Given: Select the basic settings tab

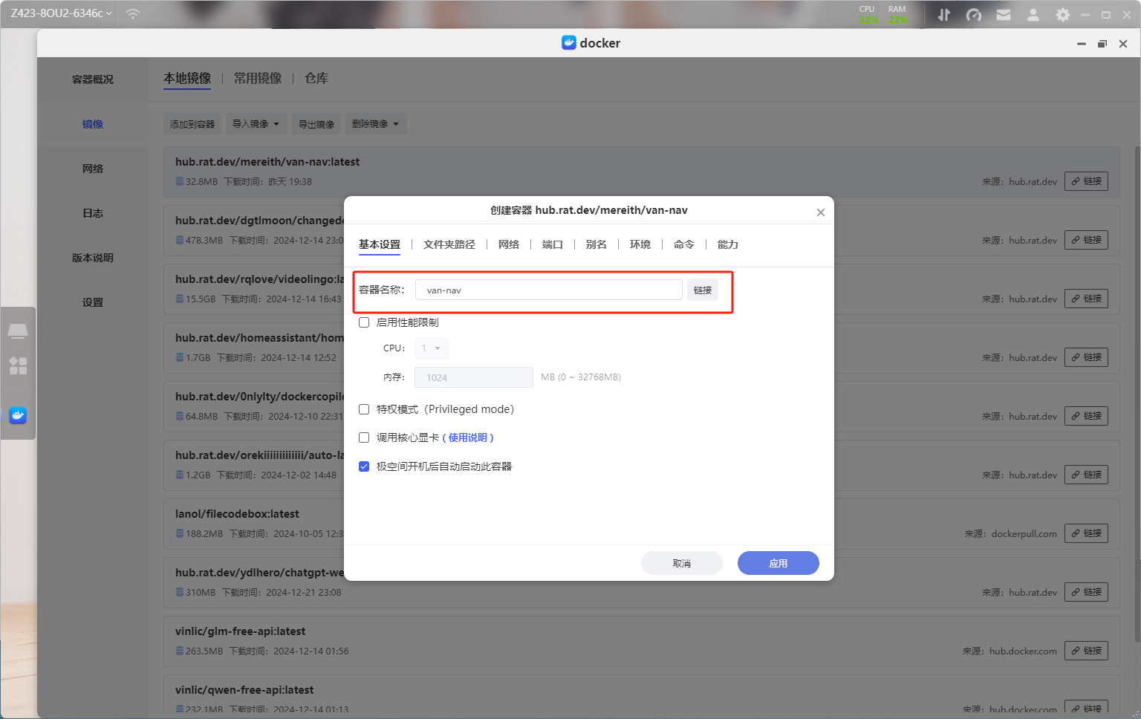Looking at the screenshot, I should tap(380, 244).
